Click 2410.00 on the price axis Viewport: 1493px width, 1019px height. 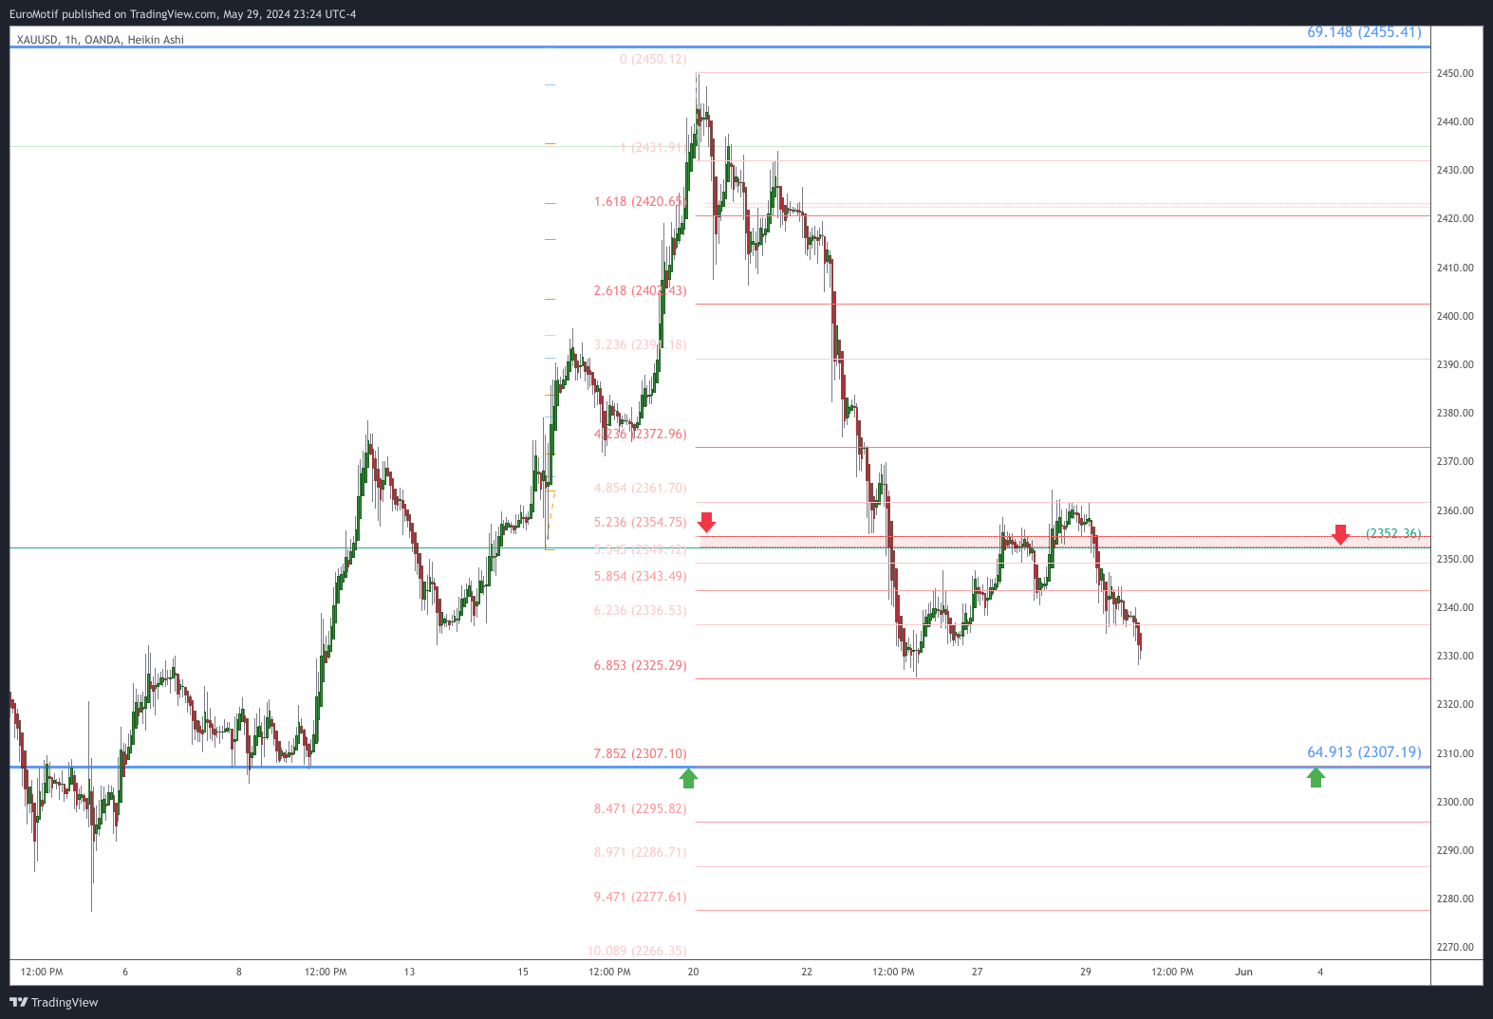click(1455, 268)
